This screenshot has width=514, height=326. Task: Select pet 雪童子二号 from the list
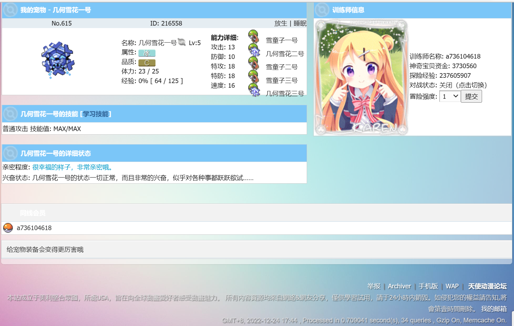[281, 67]
